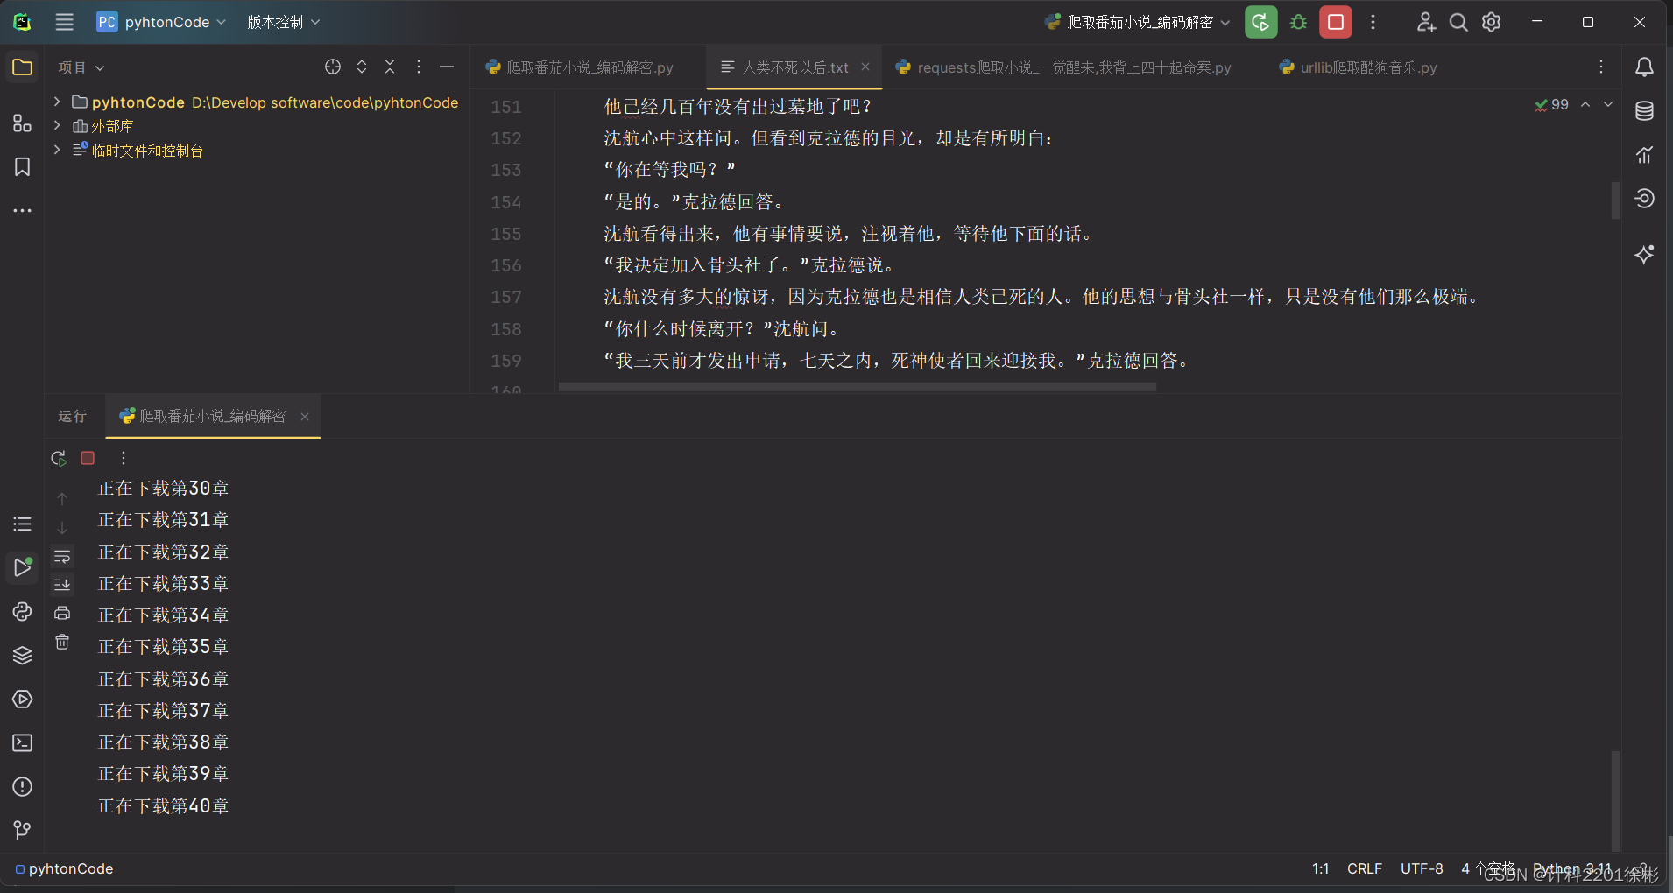Click Select Opened File target icon
This screenshot has width=1673, height=893.
click(333, 67)
